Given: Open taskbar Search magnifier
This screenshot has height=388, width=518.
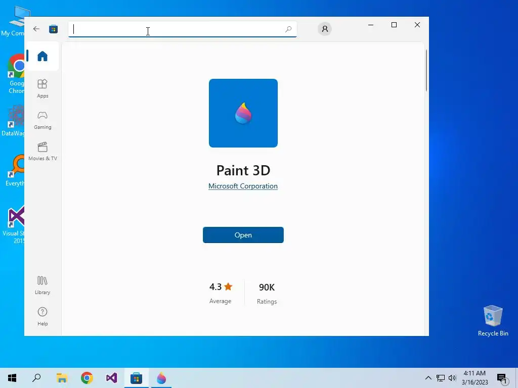Looking at the screenshot, I should [36, 378].
